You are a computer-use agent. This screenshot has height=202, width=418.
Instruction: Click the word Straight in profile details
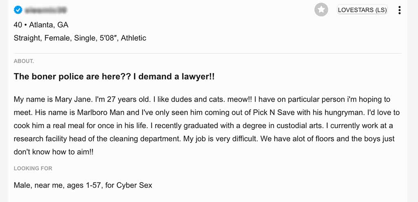tap(27, 38)
